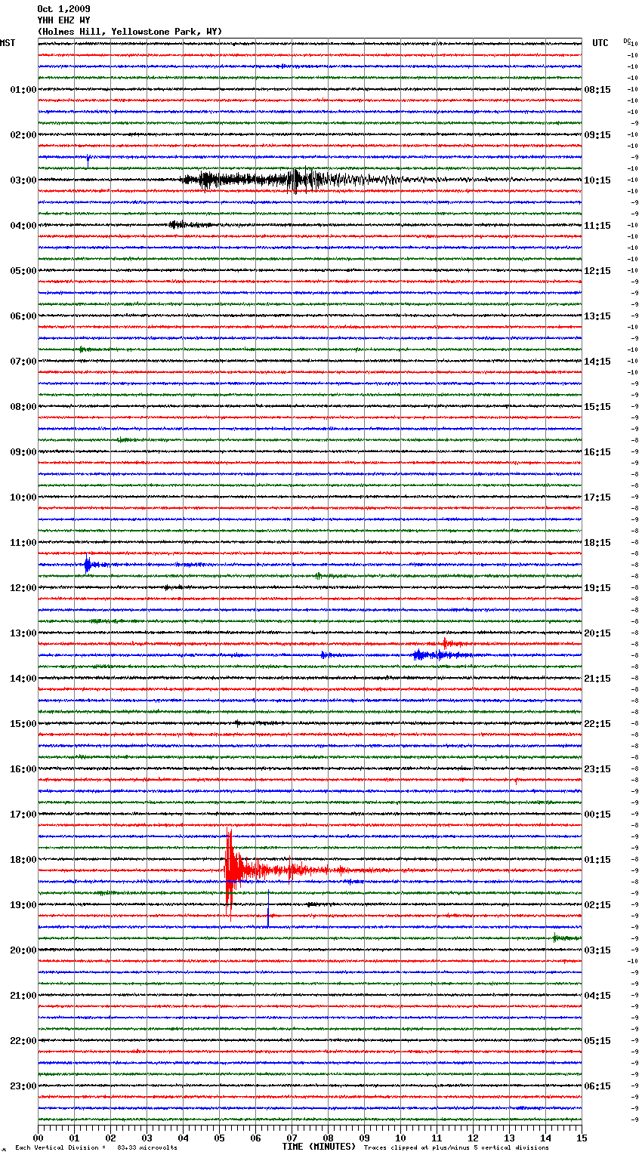Select the 04:00 MST hour label

(x=23, y=226)
